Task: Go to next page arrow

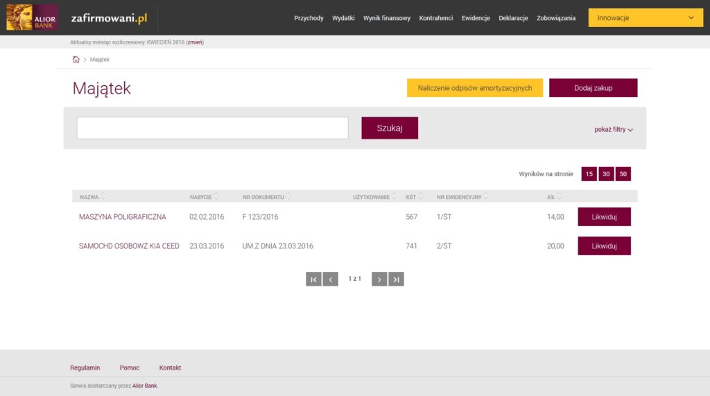Action: [x=379, y=279]
